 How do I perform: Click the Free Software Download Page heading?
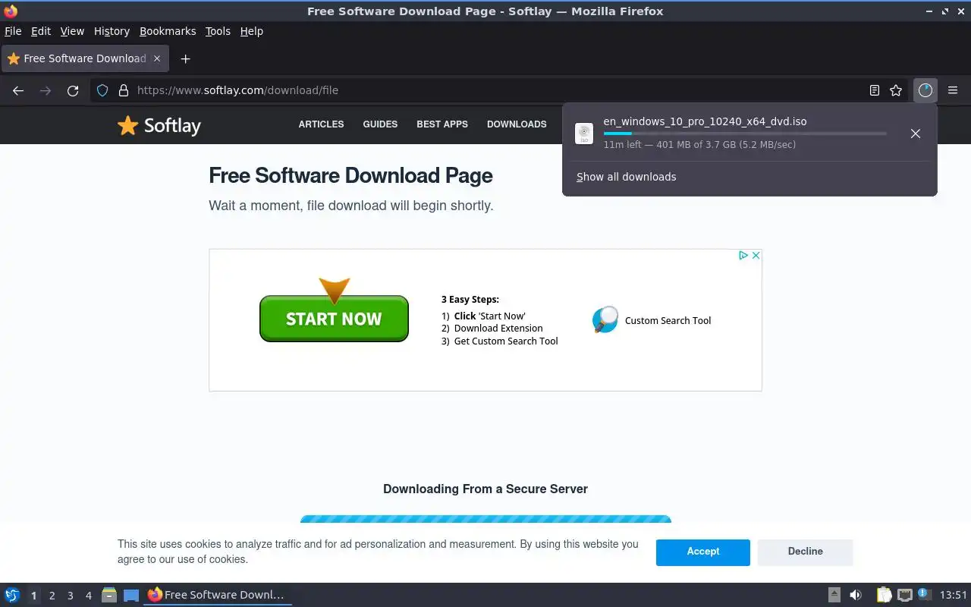350,175
